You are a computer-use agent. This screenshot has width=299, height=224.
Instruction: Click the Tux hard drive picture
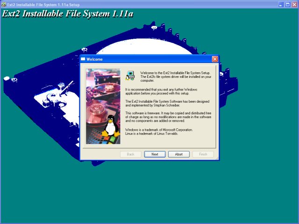pyautogui.click(x=103, y=106)
